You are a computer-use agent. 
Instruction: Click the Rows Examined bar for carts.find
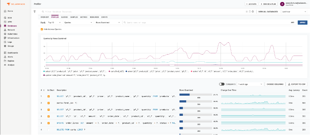(195, 101)
